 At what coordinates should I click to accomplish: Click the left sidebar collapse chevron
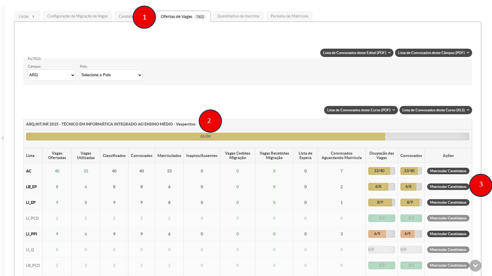click(3, 138)
